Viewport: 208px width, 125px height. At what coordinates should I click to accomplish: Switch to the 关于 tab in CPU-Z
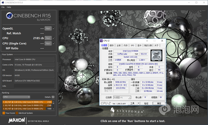(156, 45)
